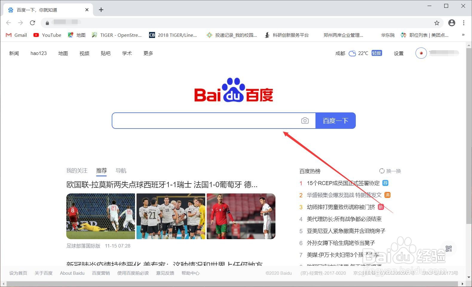Viewport: 472px width, 287px height.
Task: Open 贴吧 in the top navigation
Action: (x=106, y=53)
